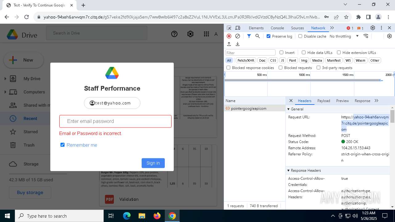The image size is (395, 222).
Task: Click the New button in Drive
Action: 23,60
